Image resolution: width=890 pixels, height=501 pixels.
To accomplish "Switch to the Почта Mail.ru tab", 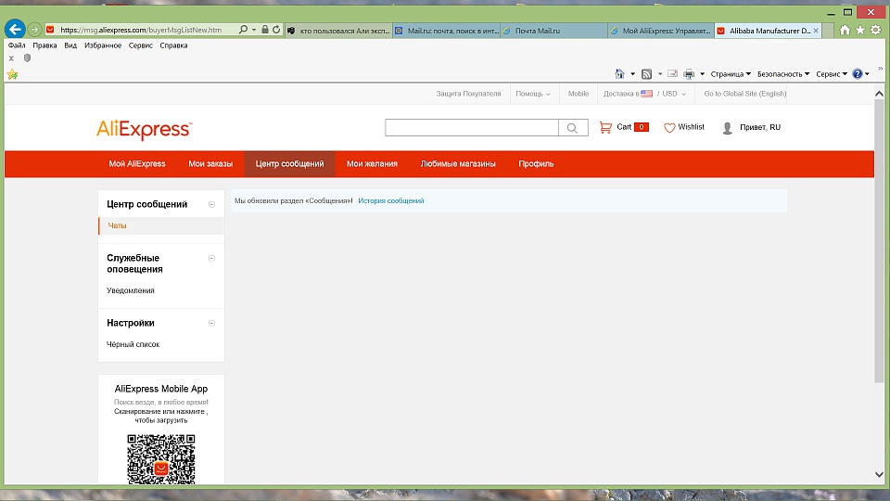I will coord(553,31).
